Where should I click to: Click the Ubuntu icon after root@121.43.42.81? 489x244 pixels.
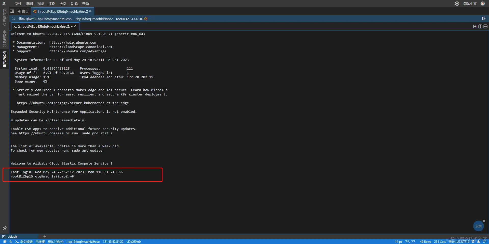pyautogui.click(x=146, y=19)
